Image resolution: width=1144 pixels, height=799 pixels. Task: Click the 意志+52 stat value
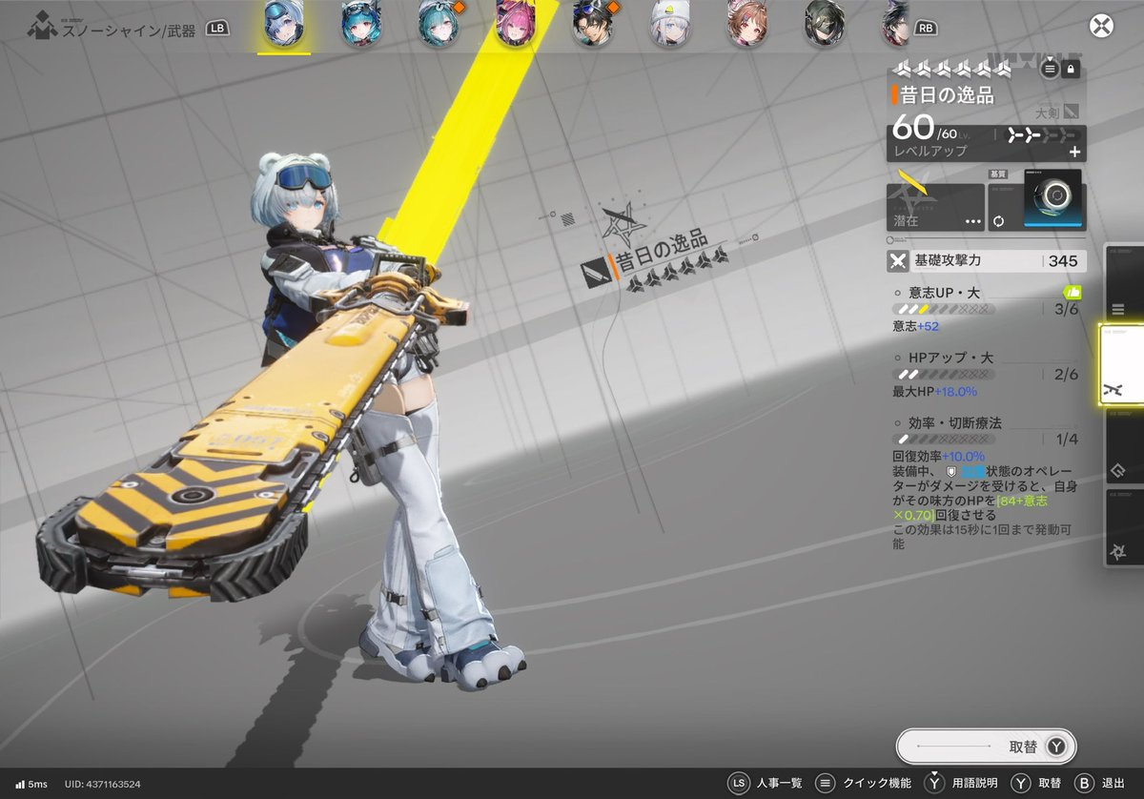pos(916,326)
